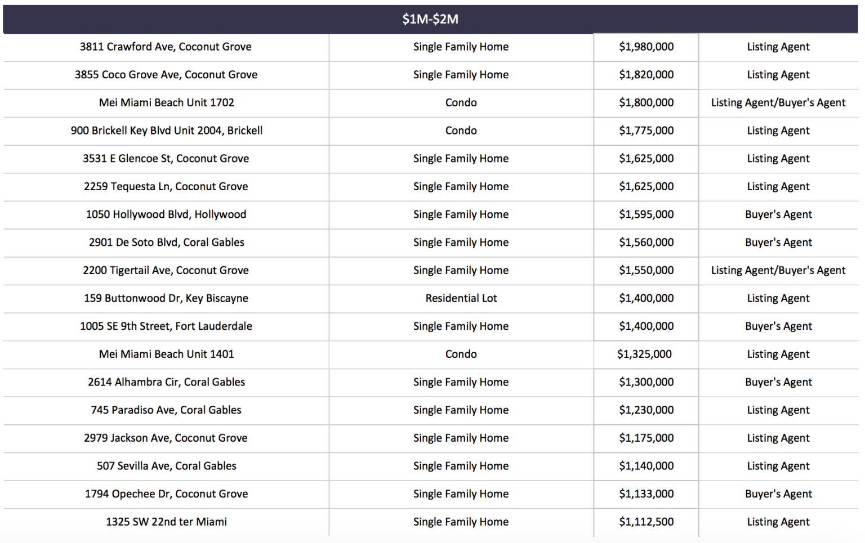
Task: Select 1794 Opechee Dr, Coconut Grove
Action: click(x=166, y=494)
